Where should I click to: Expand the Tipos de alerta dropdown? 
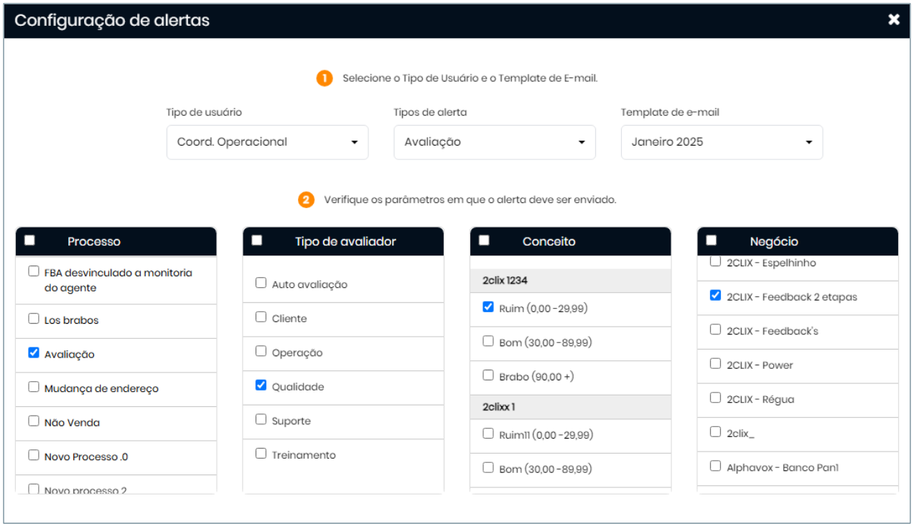coord(494,142)
